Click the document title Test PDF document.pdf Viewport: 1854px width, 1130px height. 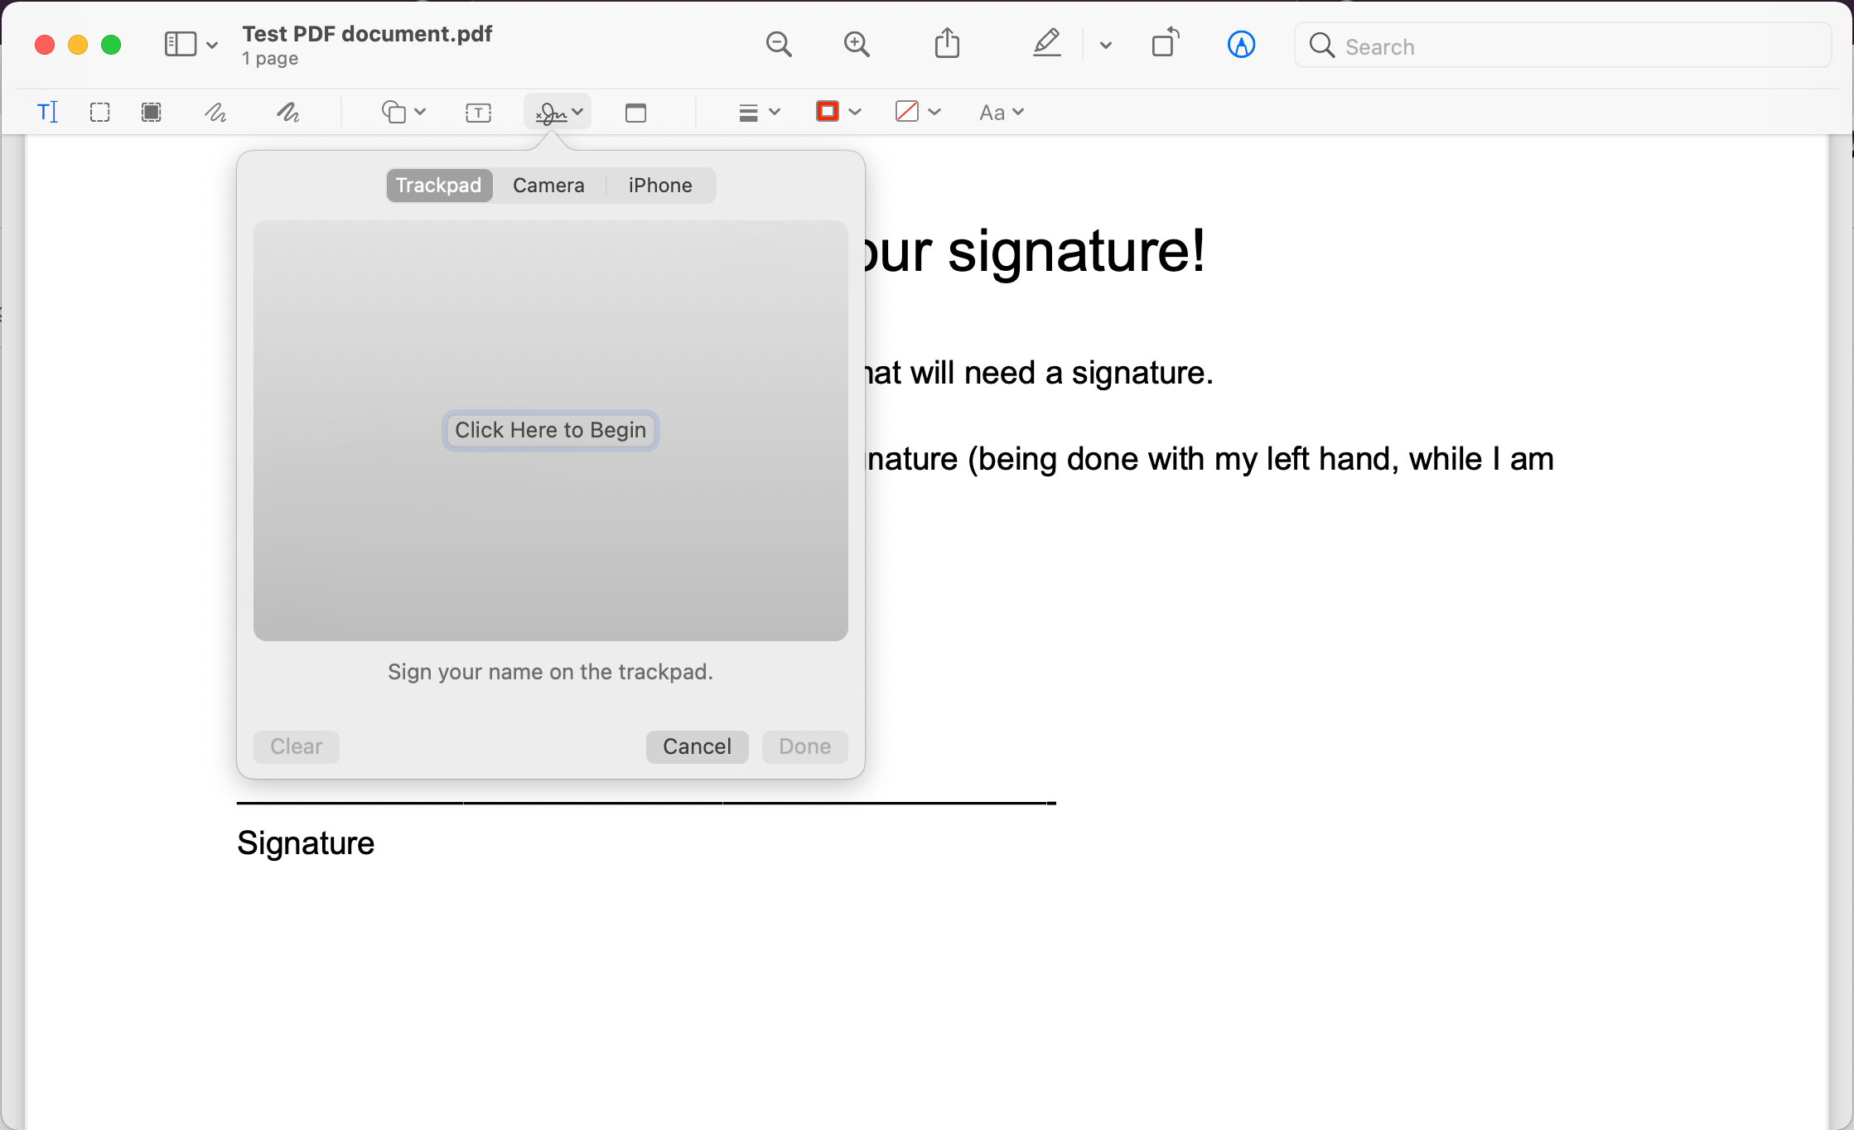pyautogui.click(x=367, y=34)
